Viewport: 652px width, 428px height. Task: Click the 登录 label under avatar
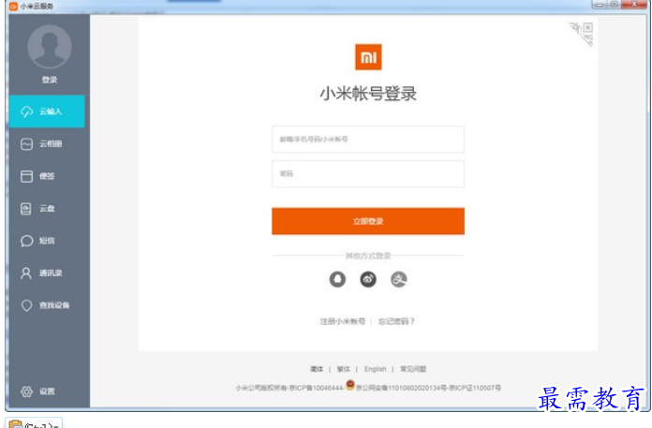pyautogui.click(x=50, y=80)
